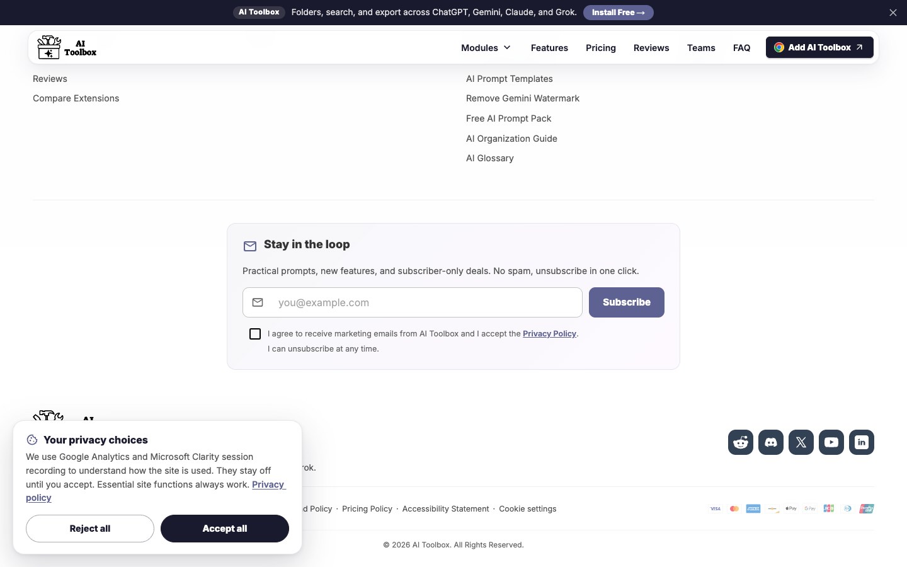Open the Pricing Policy footer link

click(x=367, y=509)
